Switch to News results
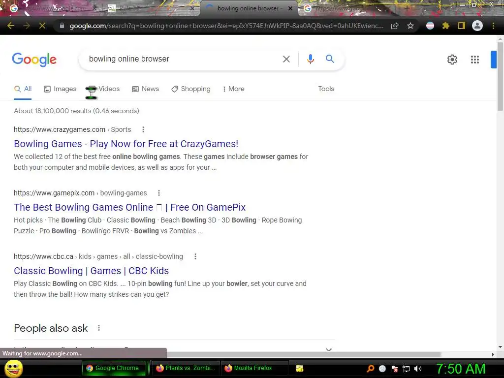This screenshot has width=504, height=378. [x=146, y=89]
